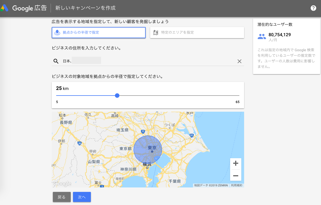This screenshot has height=205, width=321.
Task: Click the 横浜 label on the map
Action: pos(147,164)
